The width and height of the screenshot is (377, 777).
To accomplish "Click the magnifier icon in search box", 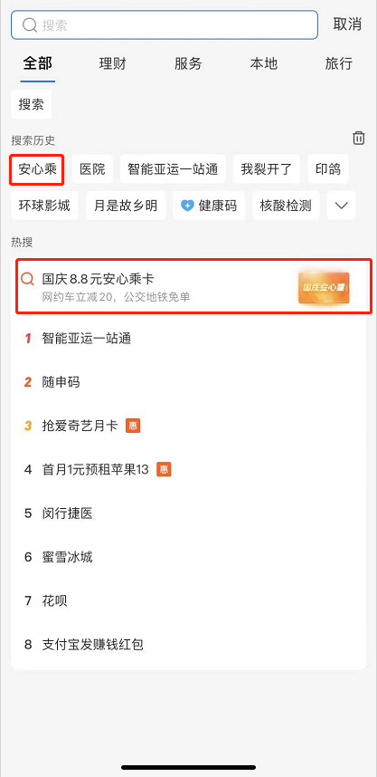I will 30,25.
